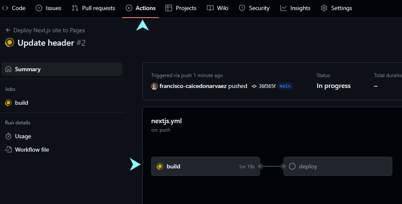The width and height of the screenshot is (402, 204).
Task: Open francisco-caicedonarvaez user profile link
Action: [x=193, y=86]
